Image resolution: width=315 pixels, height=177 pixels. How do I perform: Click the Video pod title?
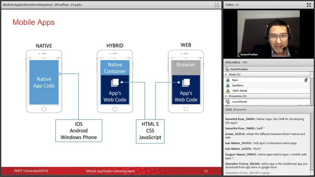pyautogui.click(x=229, y=5)
